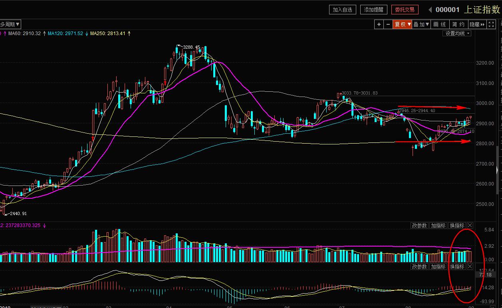502x308 pixels.
Task: Click 换指标 in the MACD panel
Action: [457, 267]
